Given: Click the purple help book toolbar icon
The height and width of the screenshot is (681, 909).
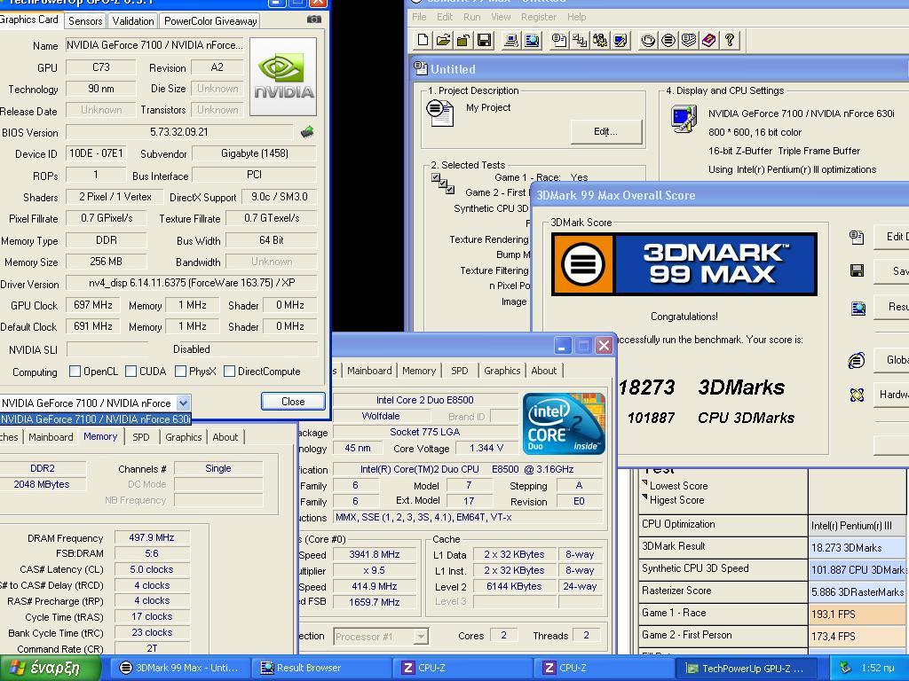Looking at the screenshot, I should (709, 40).
